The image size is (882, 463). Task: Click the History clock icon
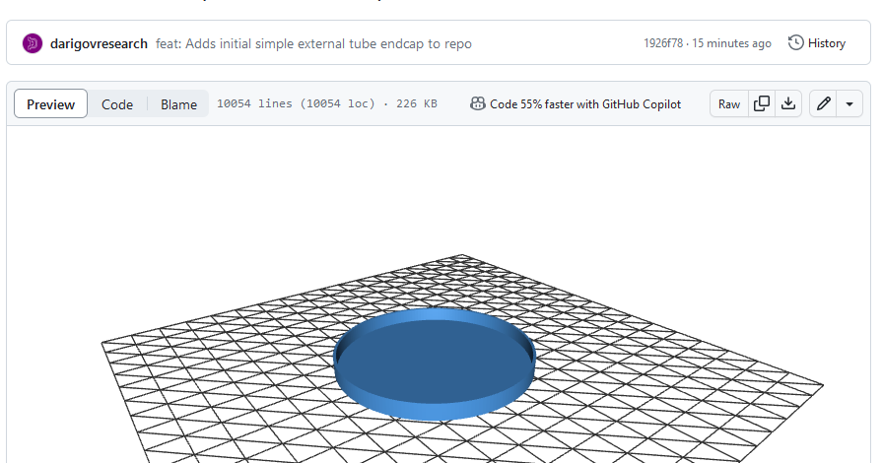click(796, 43)
